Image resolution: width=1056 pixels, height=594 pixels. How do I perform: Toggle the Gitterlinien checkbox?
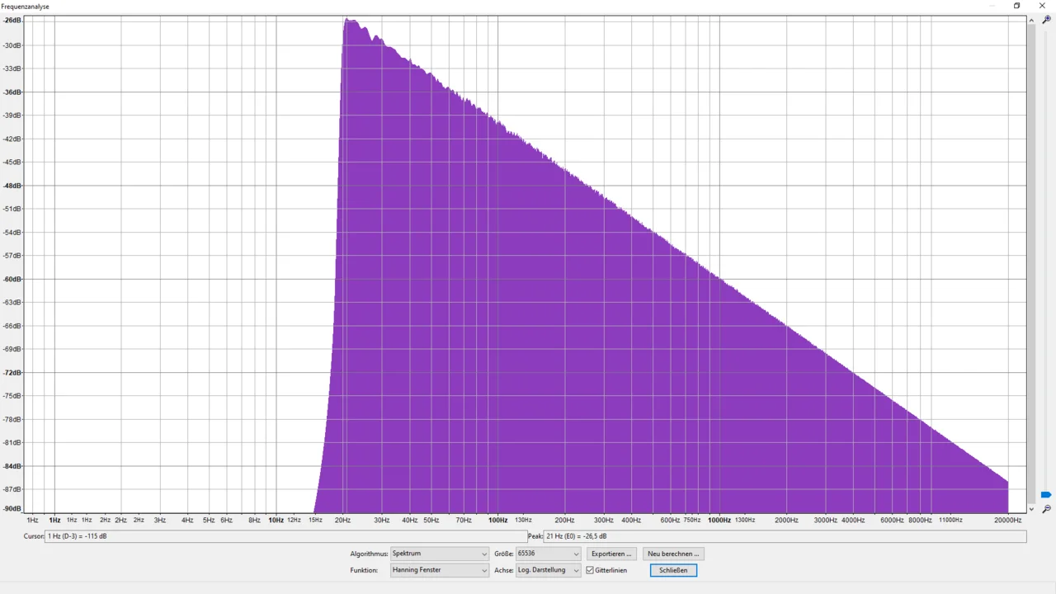[590, 570]
